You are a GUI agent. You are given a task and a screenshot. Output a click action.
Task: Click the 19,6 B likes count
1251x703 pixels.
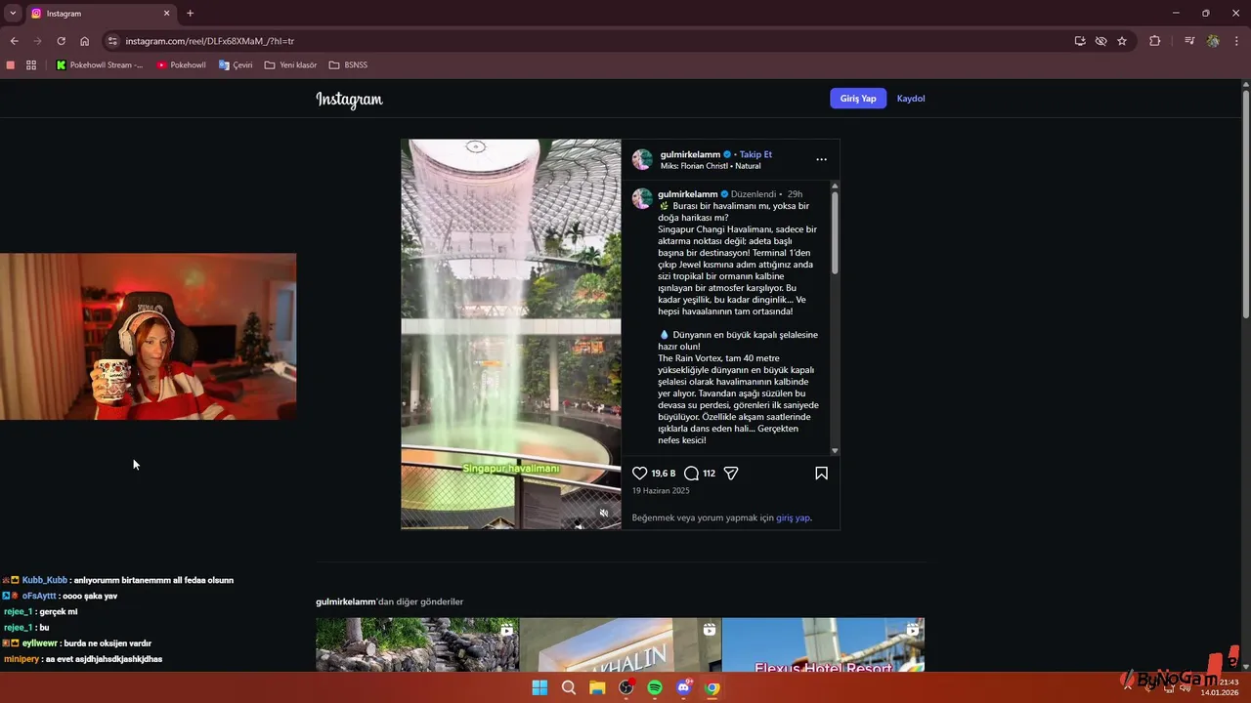coord(664,474)
